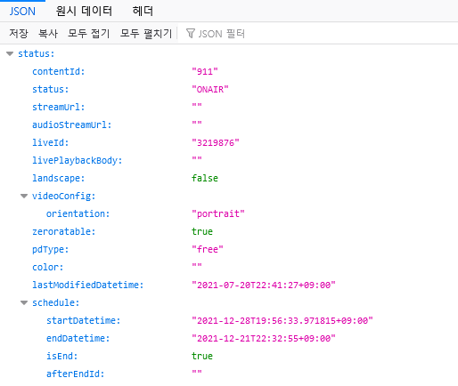The image size is (458, 386).
Task: Click the filter funnel icon
Action: point(191,33)
